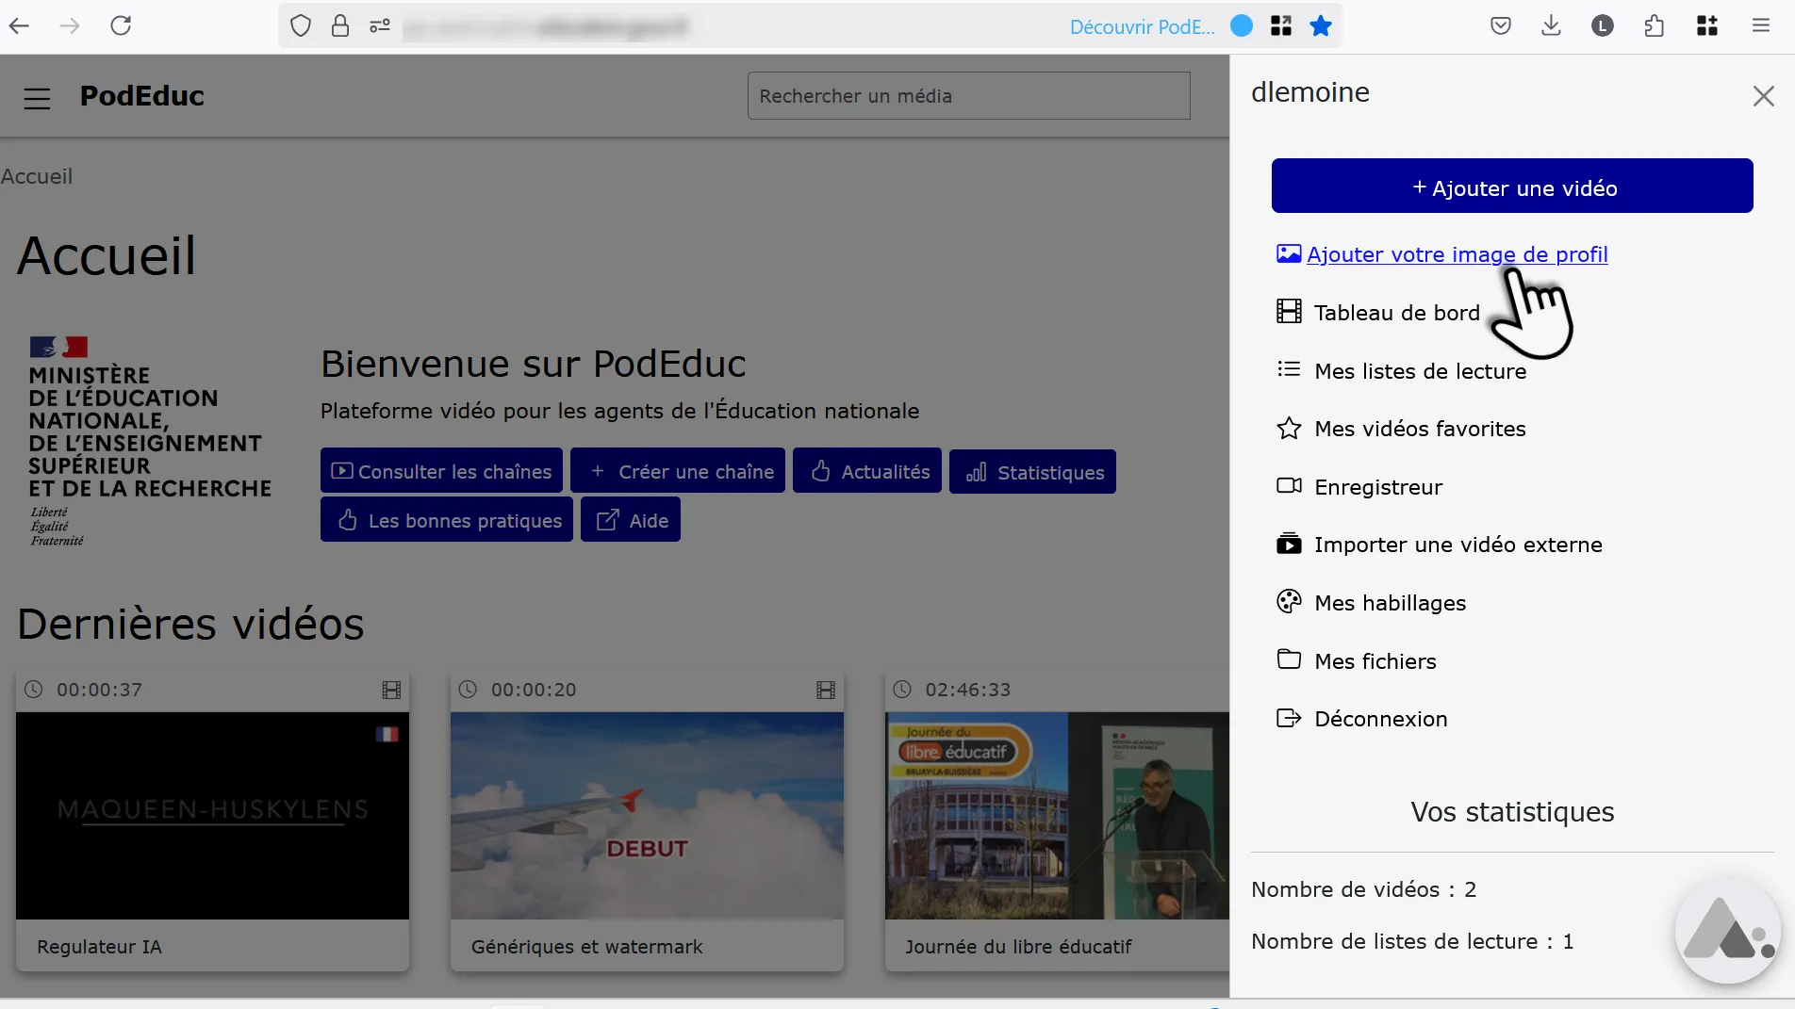Open Tableau de bord menu entry
1795x1009 pixels.
(x=1377, y=313)
